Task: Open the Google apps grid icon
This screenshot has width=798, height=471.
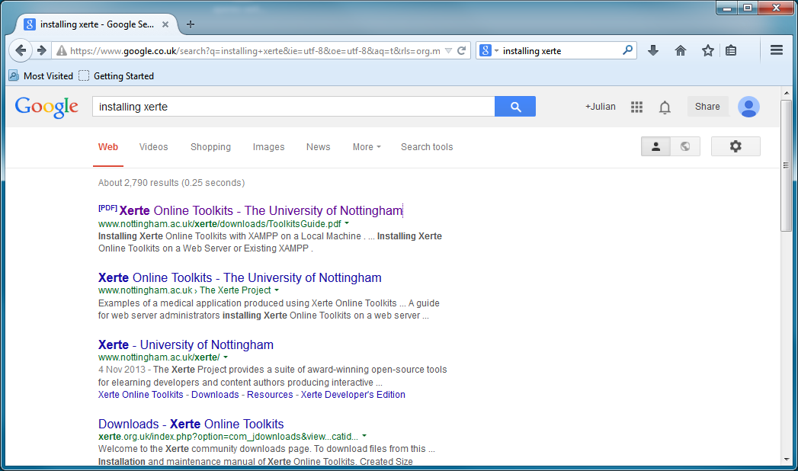Action: point(636,107)
